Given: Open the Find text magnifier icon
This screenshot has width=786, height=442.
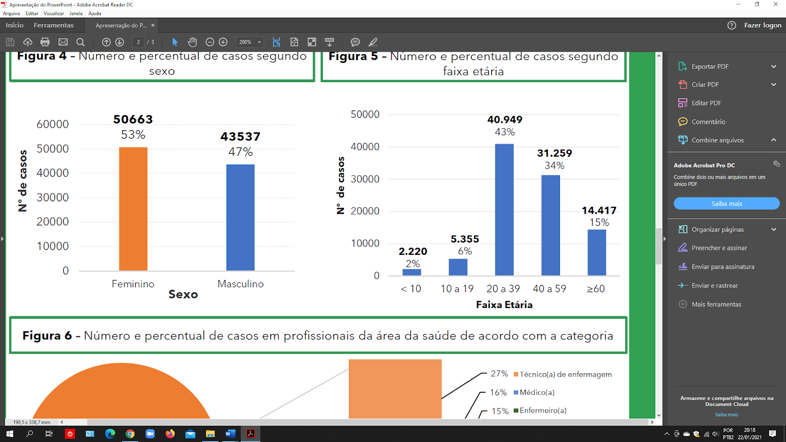Looking at the screenshot, I should 81,42.
